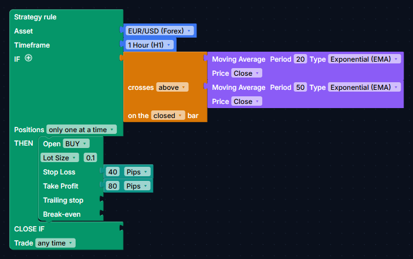Click the first 'Moving Average' block label
The image size is (413, 259).
pos(239,59)
